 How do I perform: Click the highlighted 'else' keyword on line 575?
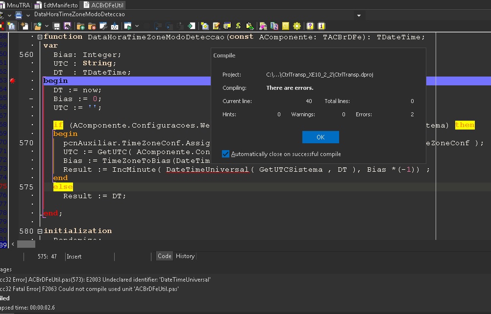63,187
